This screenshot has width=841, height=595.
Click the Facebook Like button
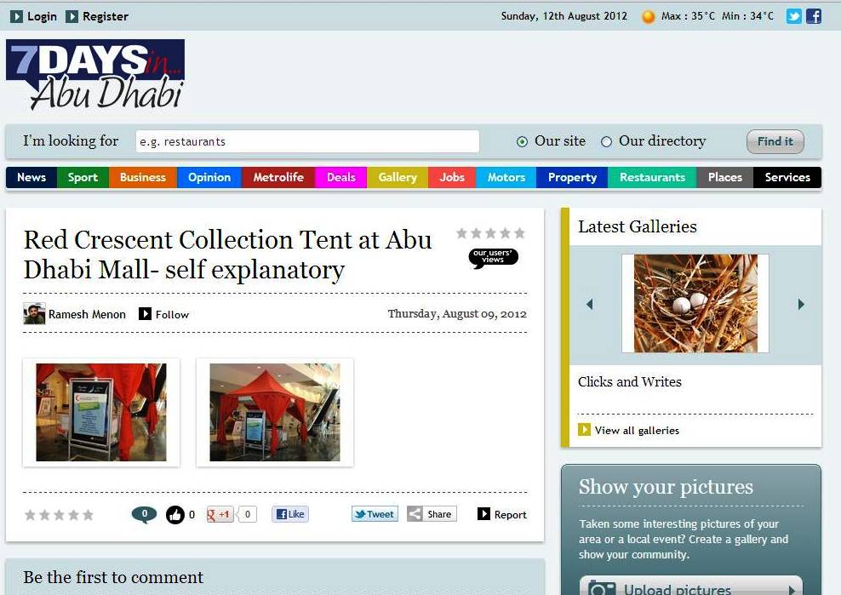click(289, 514)
